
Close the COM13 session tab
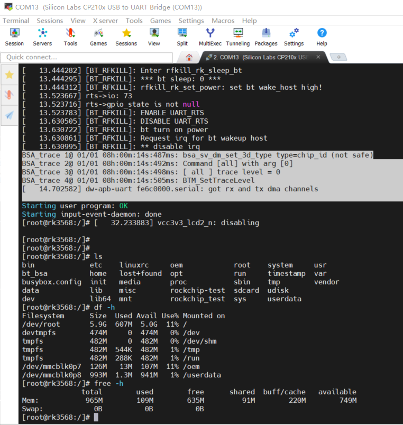(318, 57)
